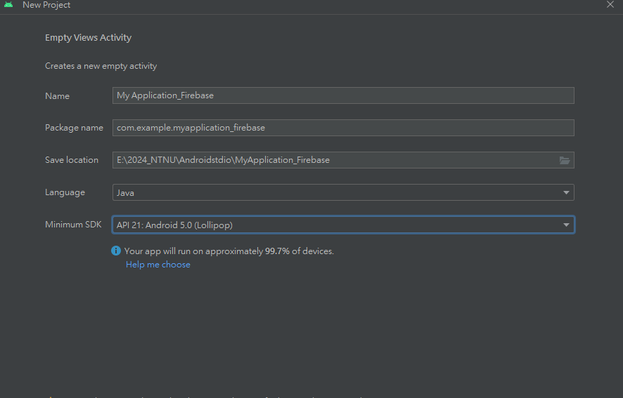The height and width of the screenshot is (398, 623).
Task: Click into the Package name field
Action: 343,128
